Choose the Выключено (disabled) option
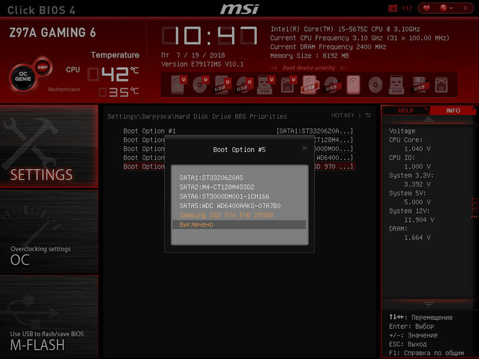479x359 pixels. pos(239,225)
